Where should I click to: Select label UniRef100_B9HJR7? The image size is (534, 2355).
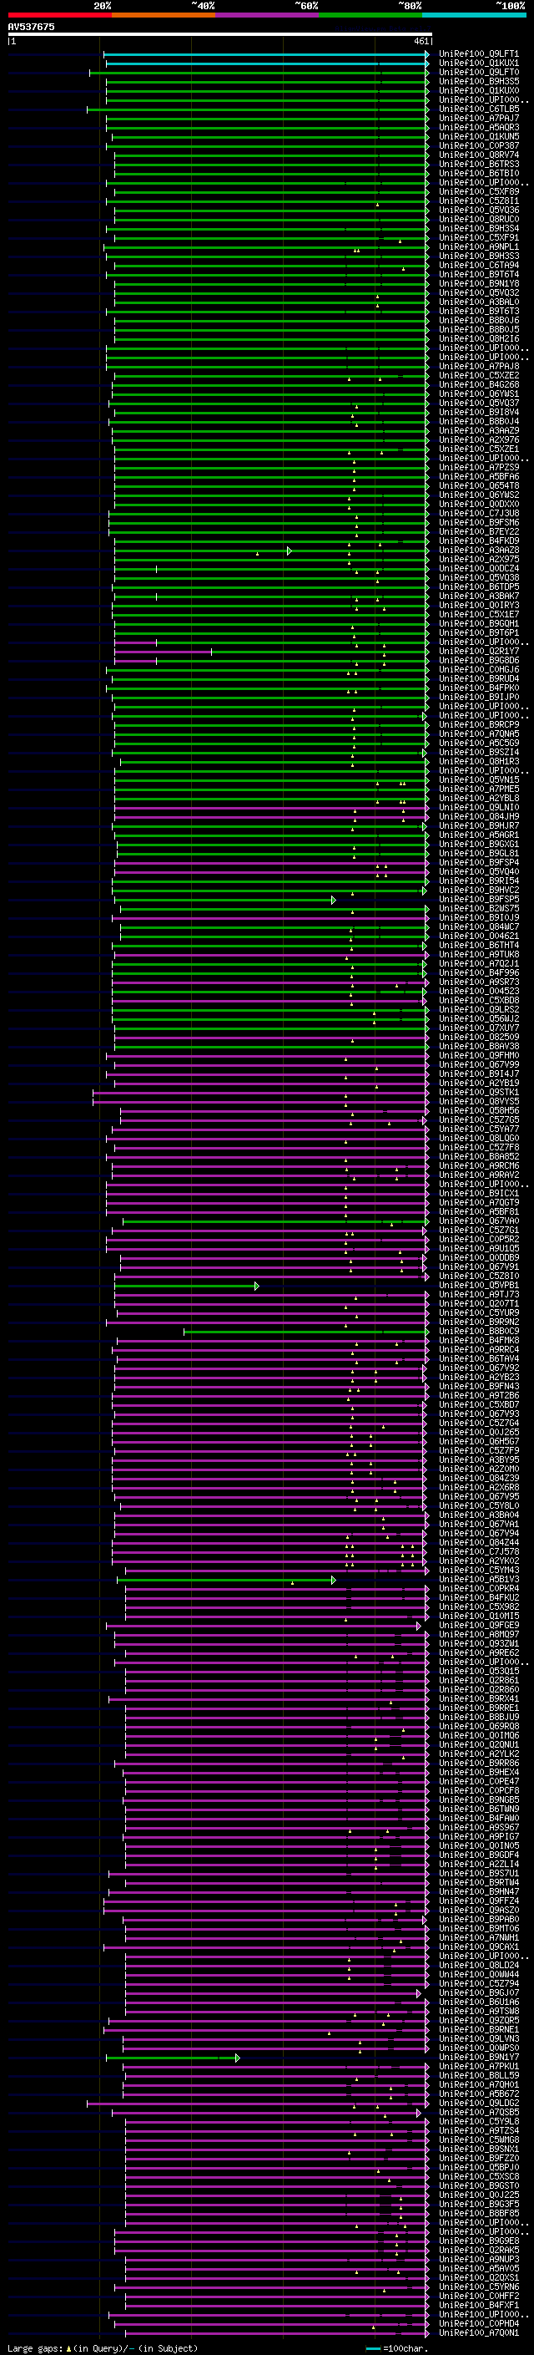point(479,825)
